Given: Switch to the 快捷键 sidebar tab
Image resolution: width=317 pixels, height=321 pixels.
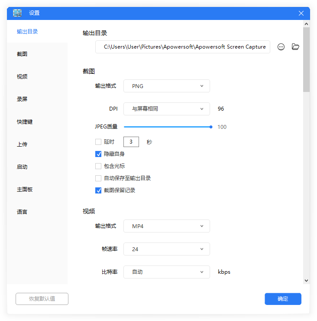Looking at the screenshot, I should tap(25, 122).
